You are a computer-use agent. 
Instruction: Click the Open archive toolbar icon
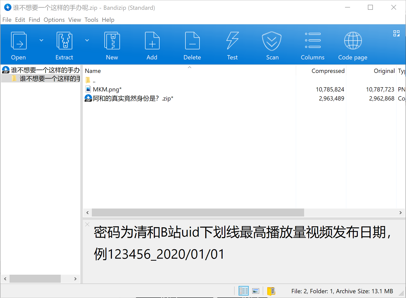coord(19,41)
